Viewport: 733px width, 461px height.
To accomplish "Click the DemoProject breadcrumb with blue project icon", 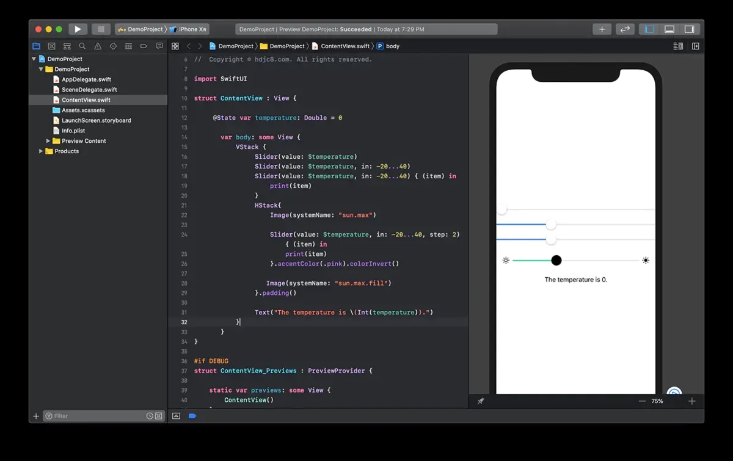I will point(231,46).
